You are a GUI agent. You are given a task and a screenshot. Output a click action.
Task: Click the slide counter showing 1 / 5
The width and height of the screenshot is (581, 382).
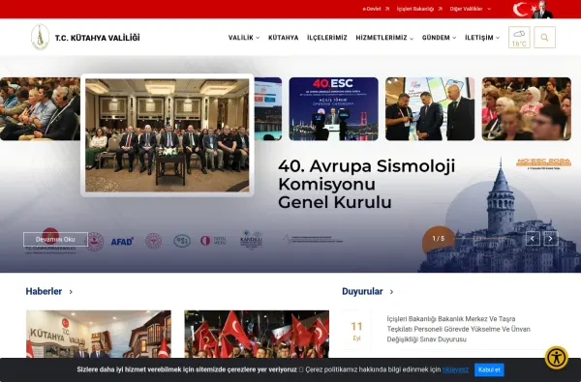[439, 239]
